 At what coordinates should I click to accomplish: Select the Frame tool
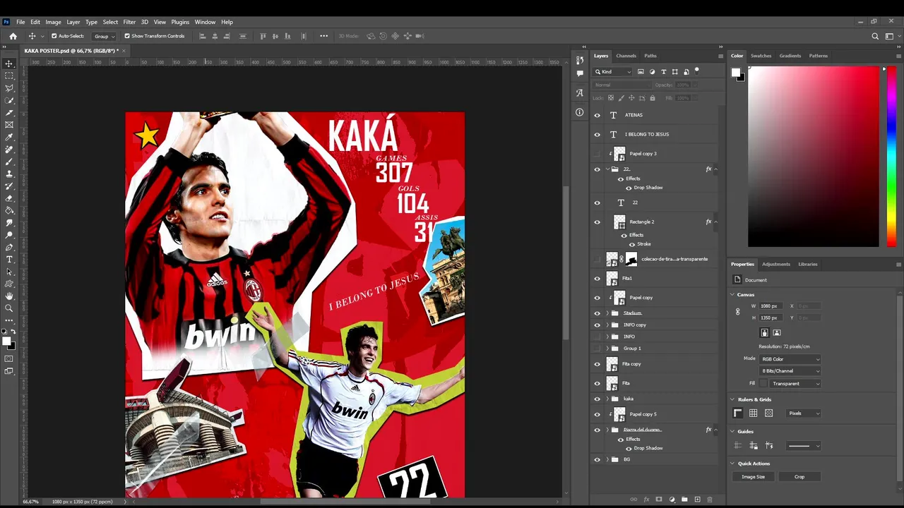point(9,125)
